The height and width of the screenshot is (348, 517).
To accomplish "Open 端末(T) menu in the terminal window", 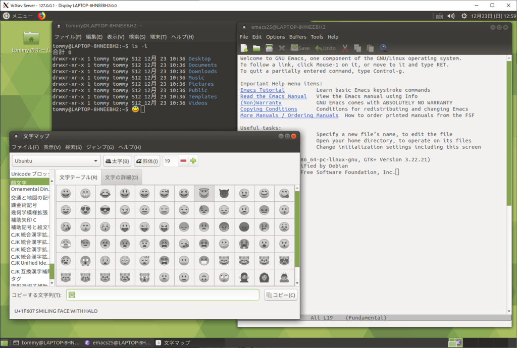I will 158,37.
